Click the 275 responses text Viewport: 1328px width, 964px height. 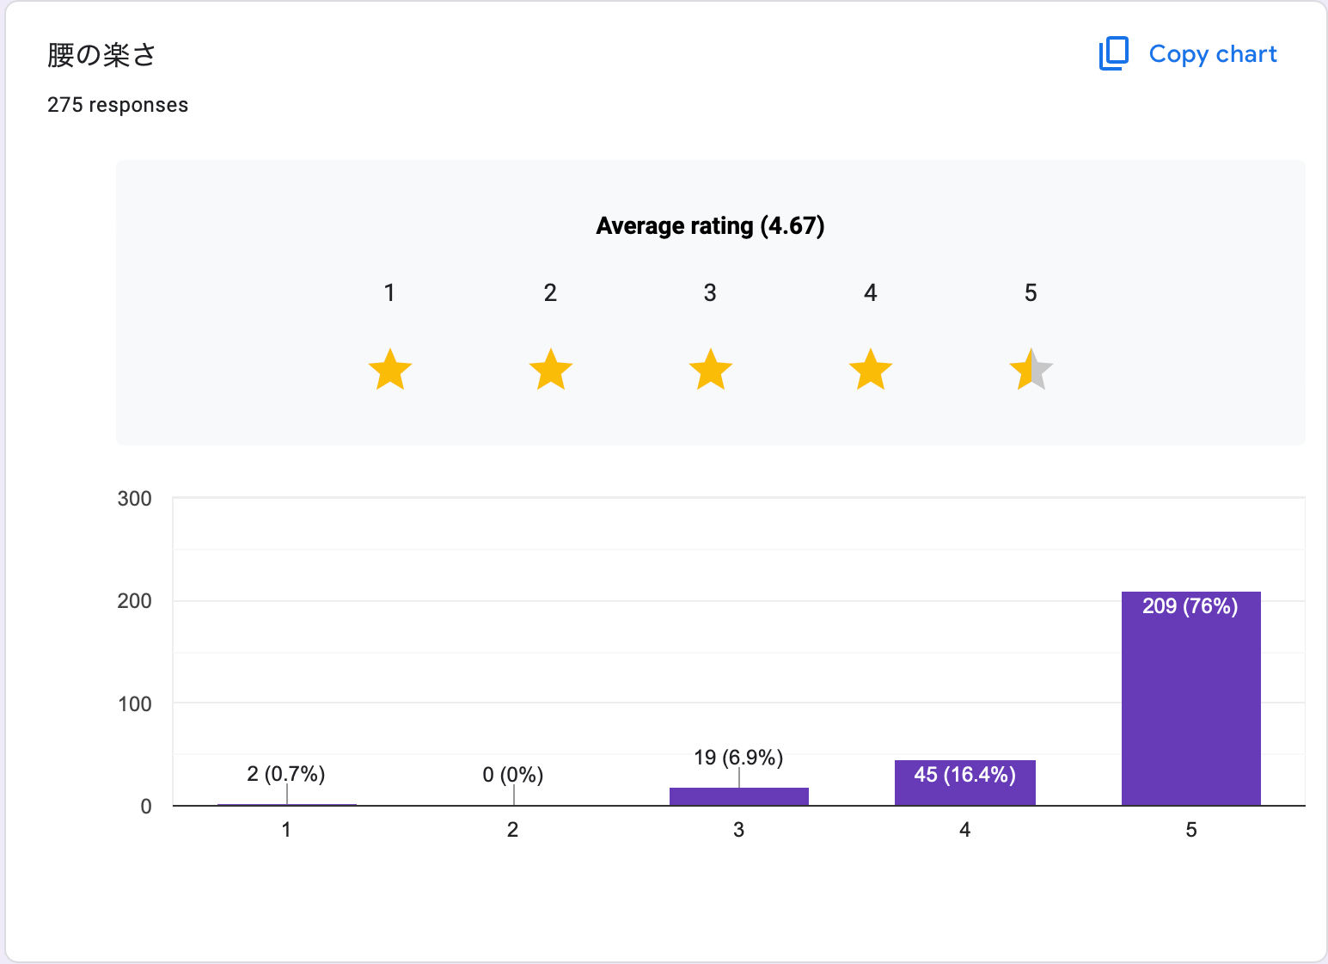coord(118,105)
